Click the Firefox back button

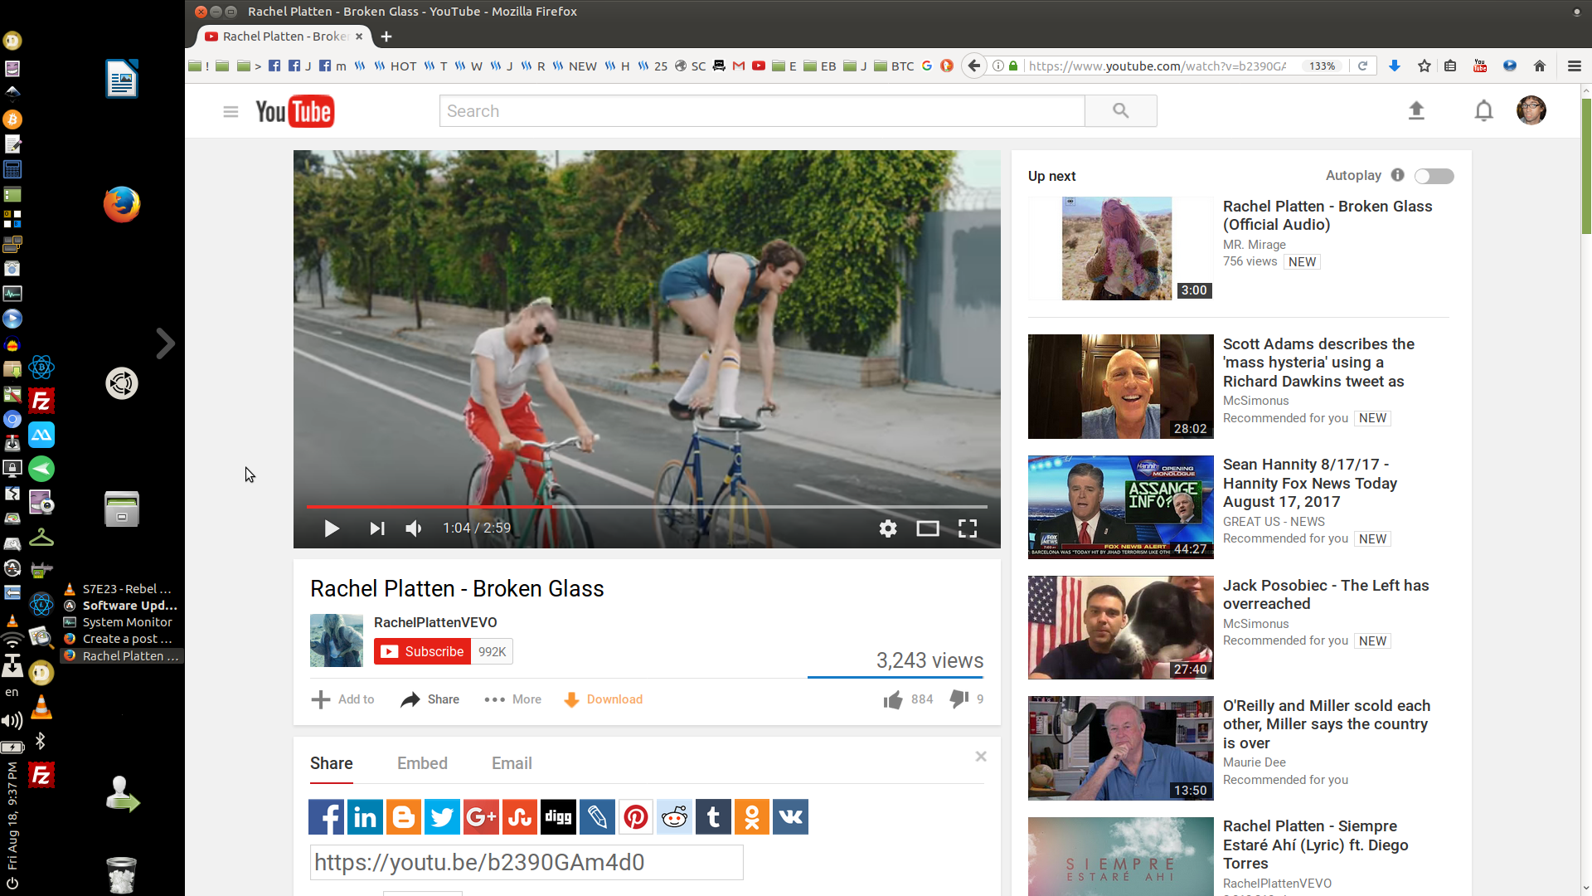[974, 66]
